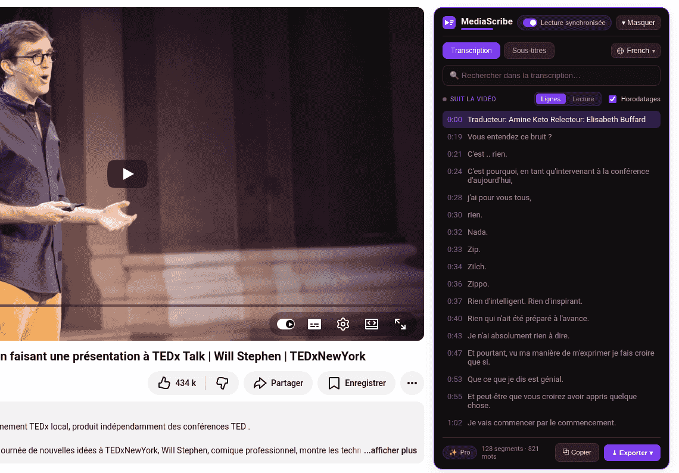Viewport: 679px width, 473px height.
Task: Like the video (434 k)
Action: [x=177, y=383]
